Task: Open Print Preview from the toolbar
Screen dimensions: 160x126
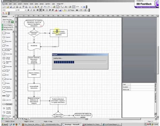Action: [20, 7]
